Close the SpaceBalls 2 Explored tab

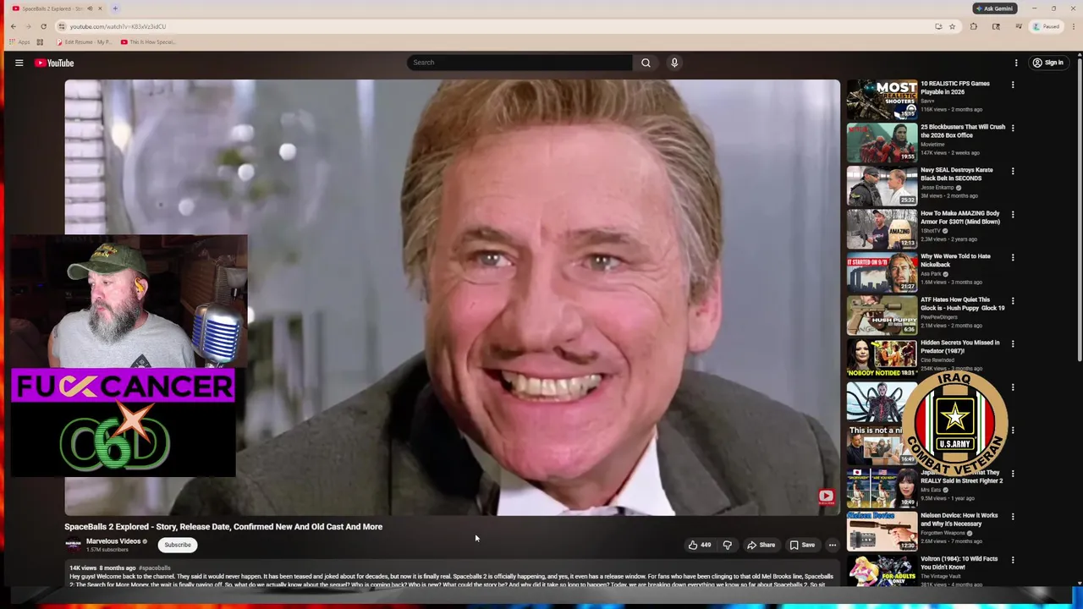pyautogui.click(x=100, y=8)
